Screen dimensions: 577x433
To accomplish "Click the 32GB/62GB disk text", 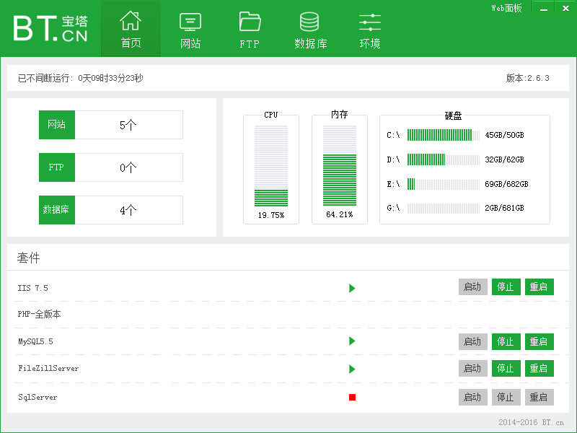I will pos(504,159).
